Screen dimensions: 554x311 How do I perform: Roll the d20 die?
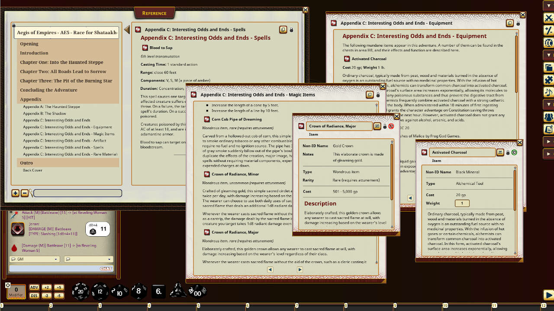80,291
